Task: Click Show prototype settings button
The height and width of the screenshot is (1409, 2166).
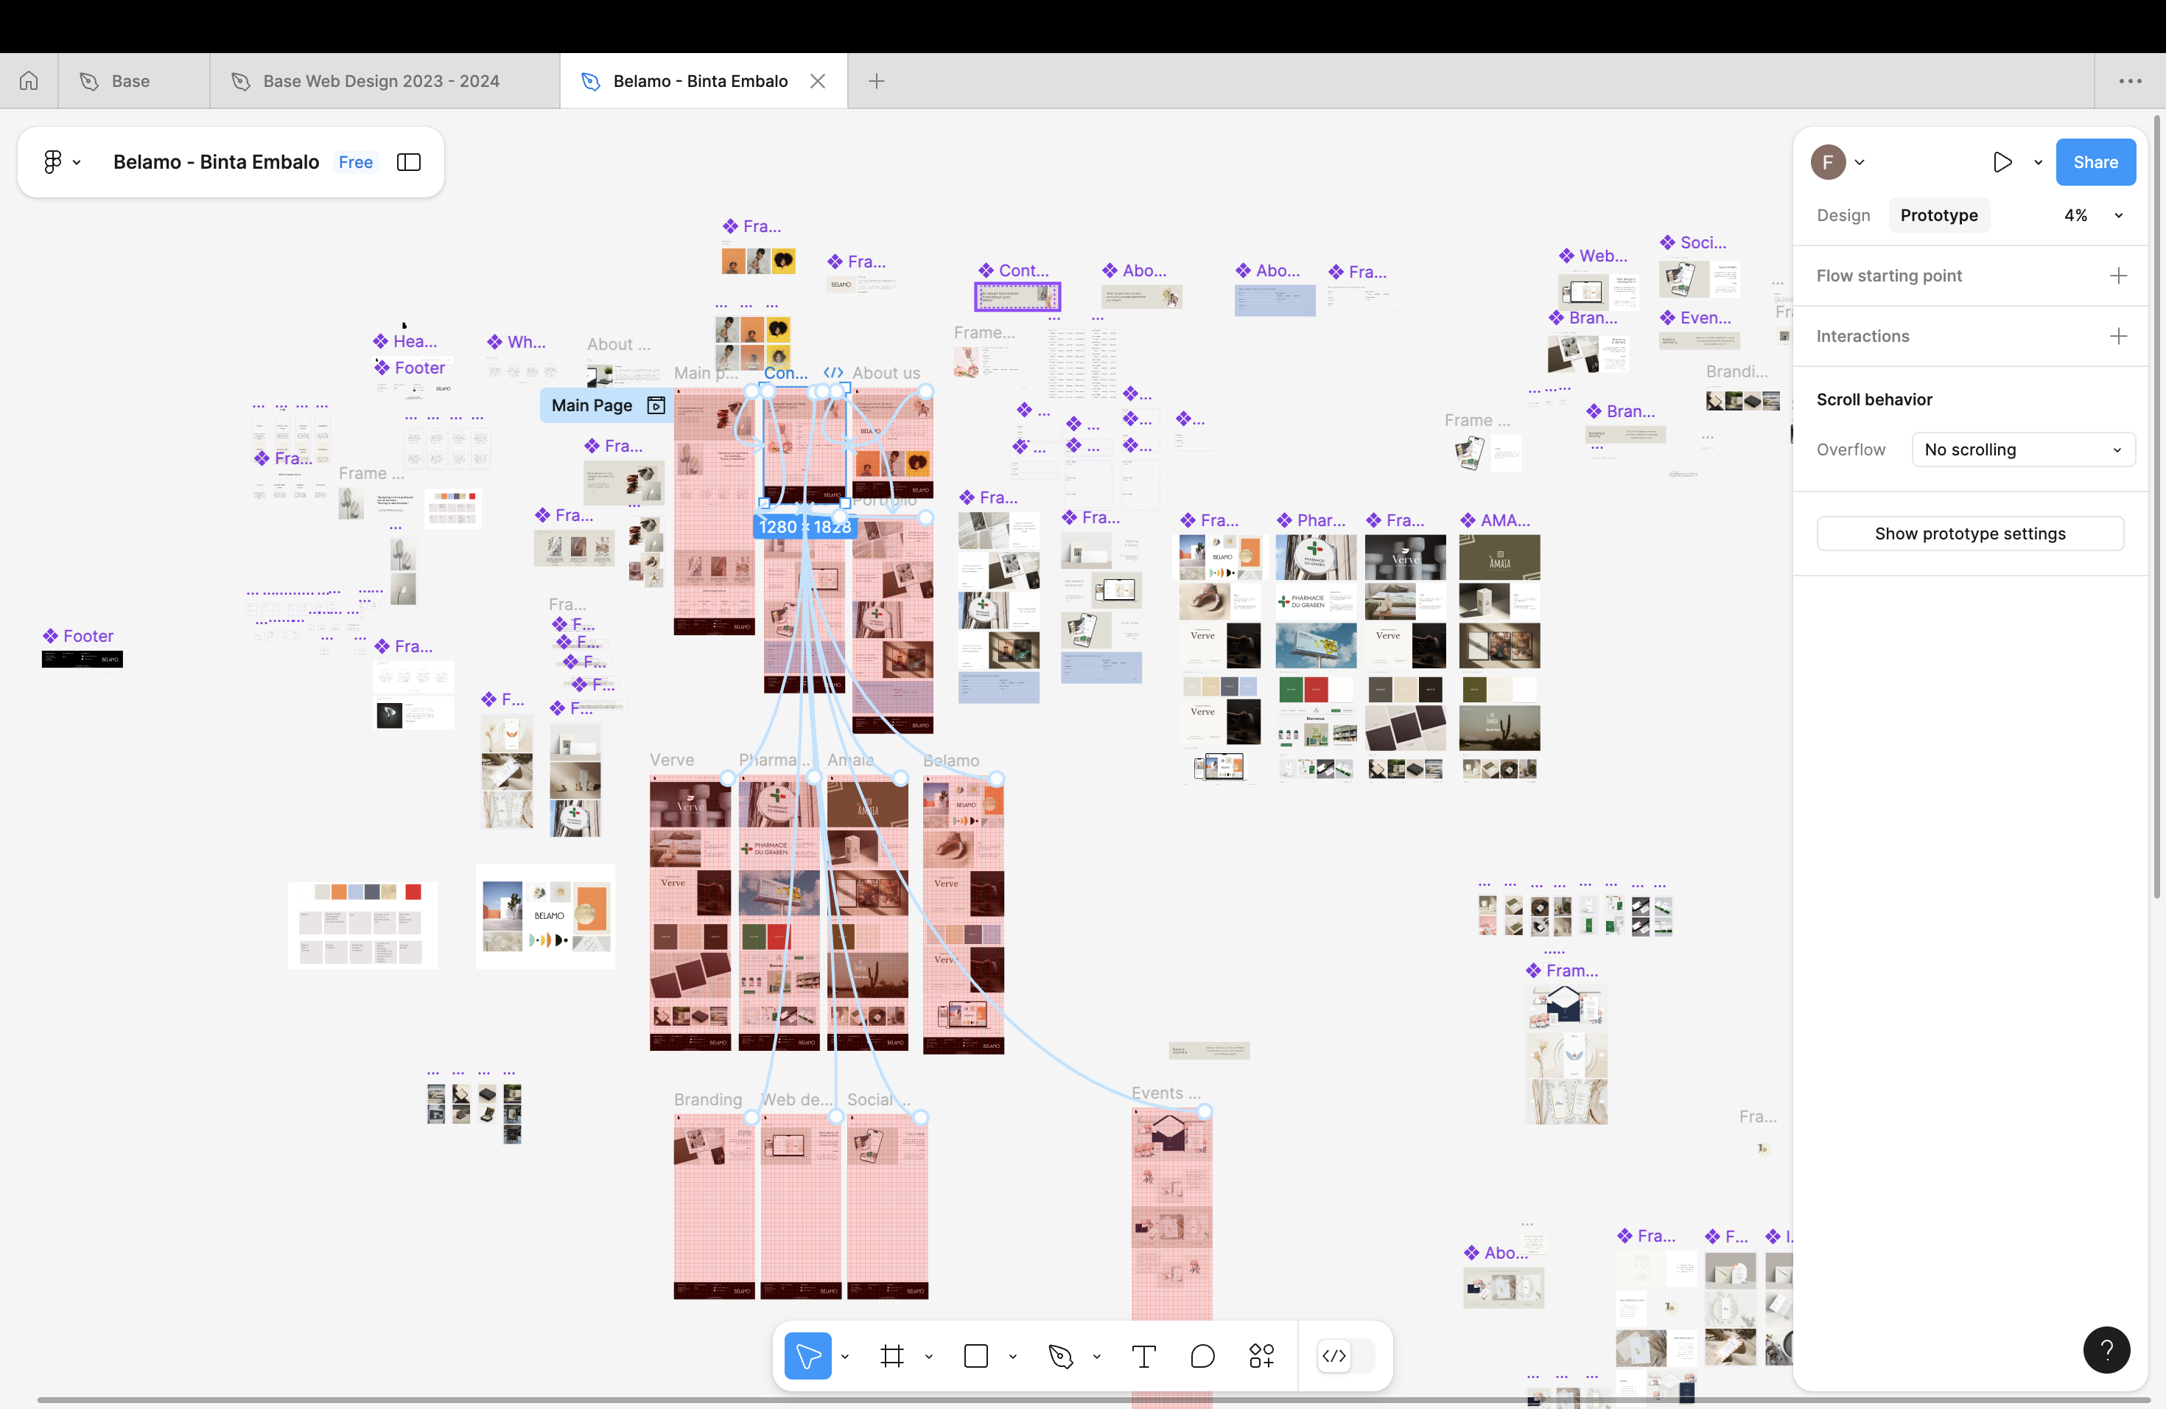Action: pos(1969,534)
